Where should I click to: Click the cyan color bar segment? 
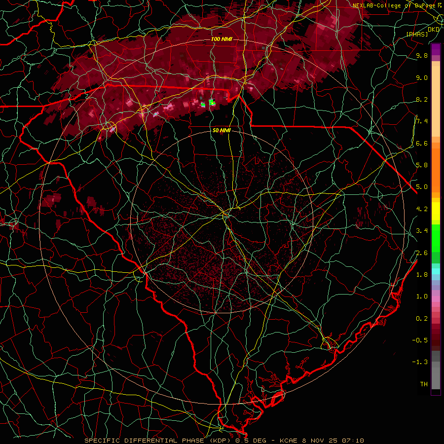tap(436, 271)
